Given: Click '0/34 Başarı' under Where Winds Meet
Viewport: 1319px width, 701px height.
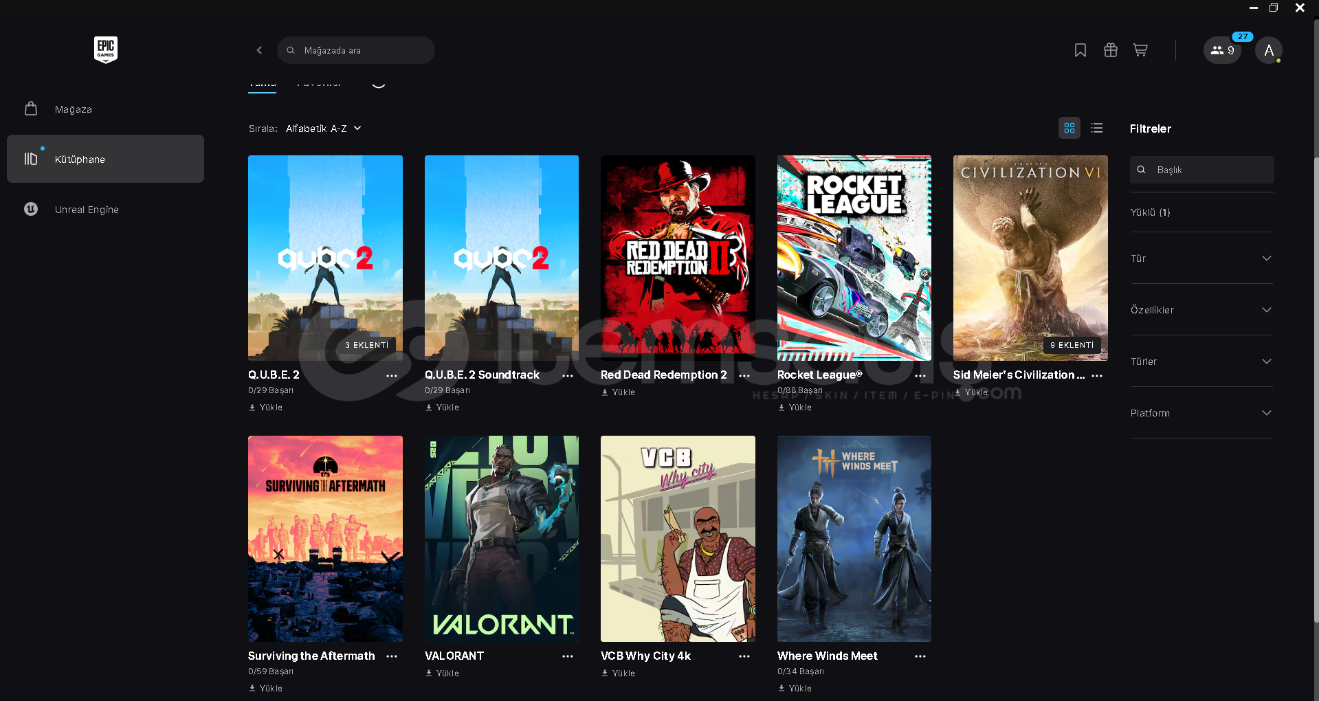Looking at the screenshot, I should [801, 671].
